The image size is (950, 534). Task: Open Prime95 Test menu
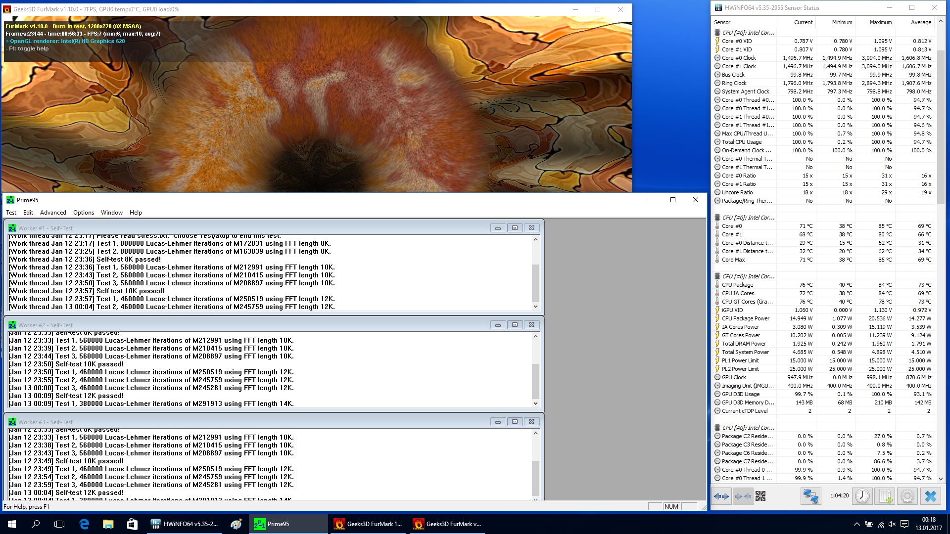[x=11, y=213]
